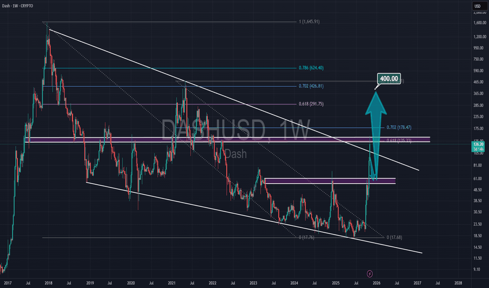Click the 2023 label on time axis
489x288 pixels.
[253, 282]
